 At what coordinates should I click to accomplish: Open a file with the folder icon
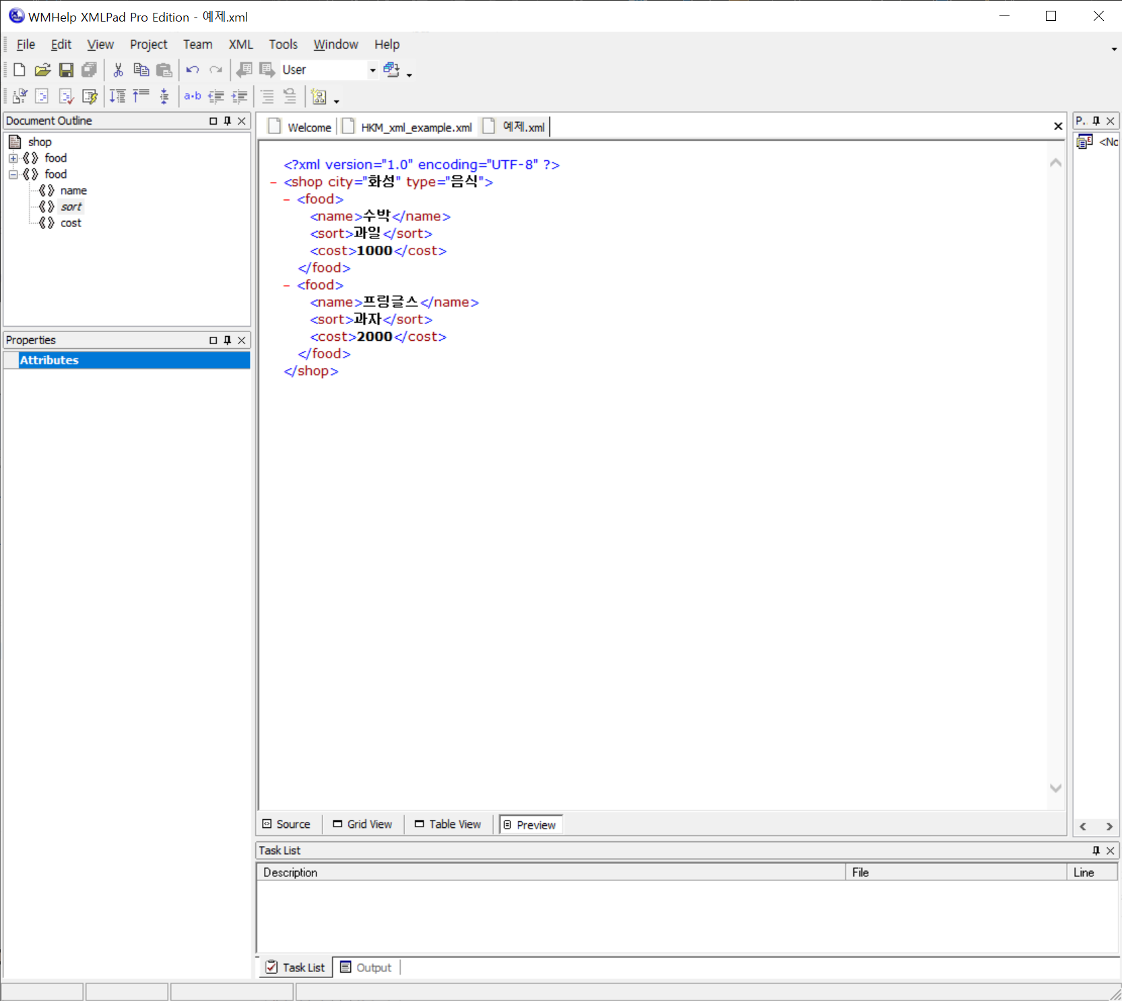coord(42,69)
